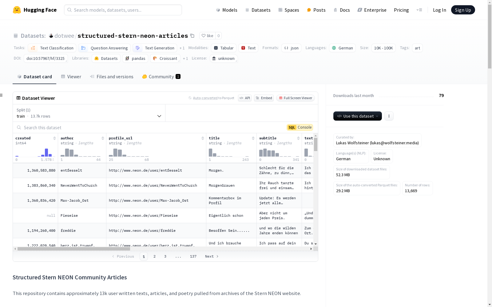Open the Docs menu
The width and height of the screenshot is (492, 307).
342,10
